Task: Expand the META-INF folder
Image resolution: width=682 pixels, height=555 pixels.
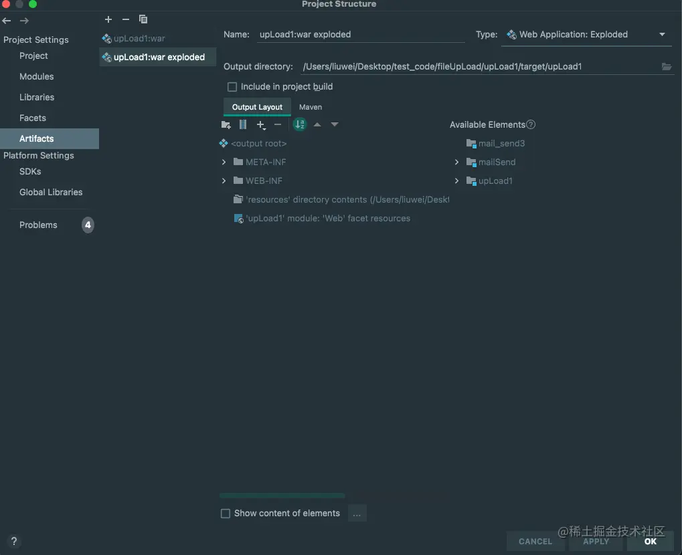Action: coord(224,162)
